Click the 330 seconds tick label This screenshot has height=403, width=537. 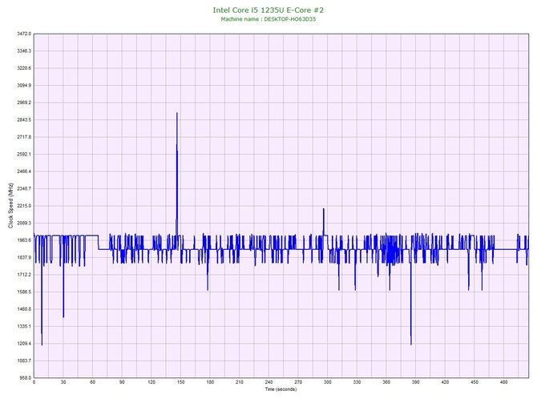pos(357,382)
